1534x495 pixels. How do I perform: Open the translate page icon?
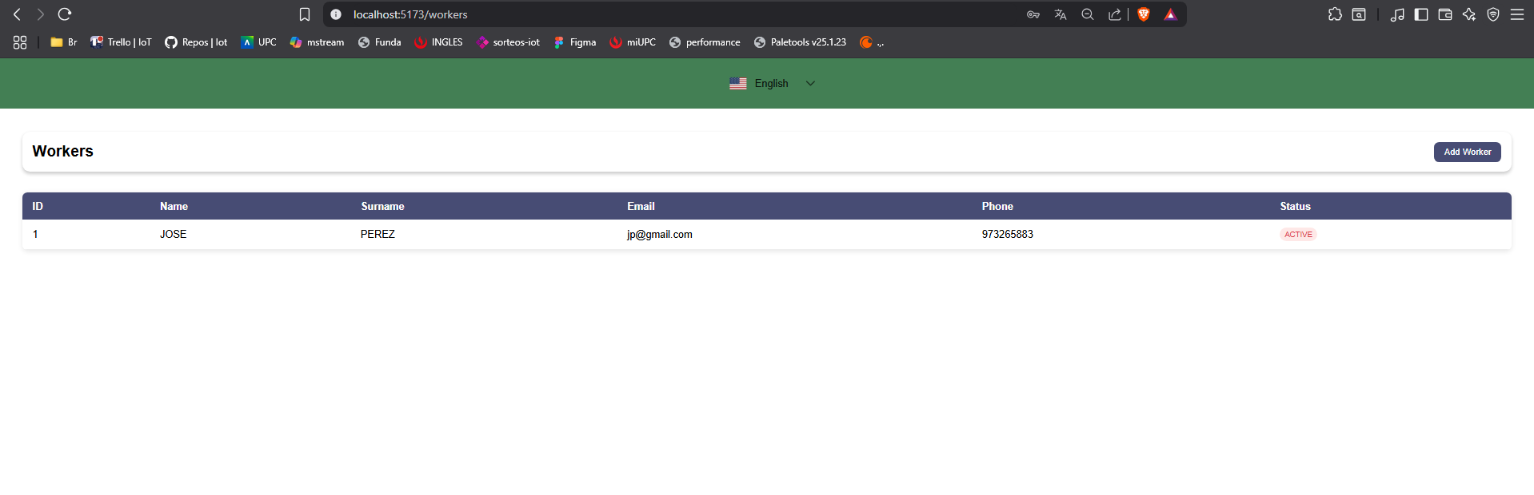1061,14
